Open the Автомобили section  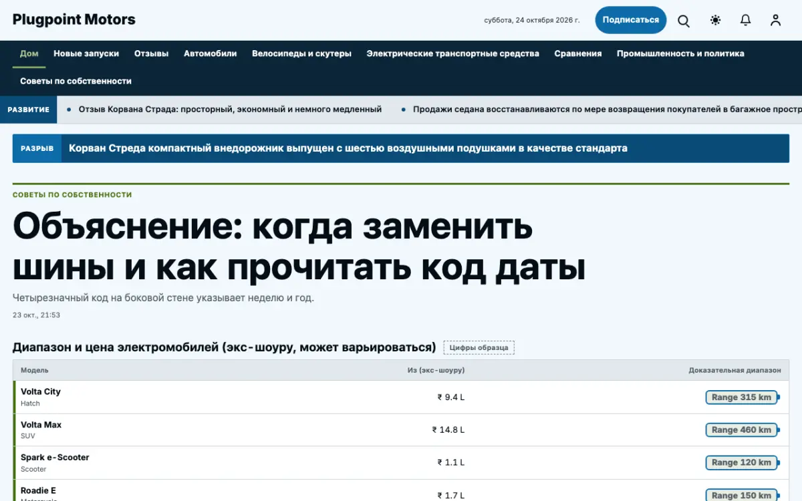211,53
